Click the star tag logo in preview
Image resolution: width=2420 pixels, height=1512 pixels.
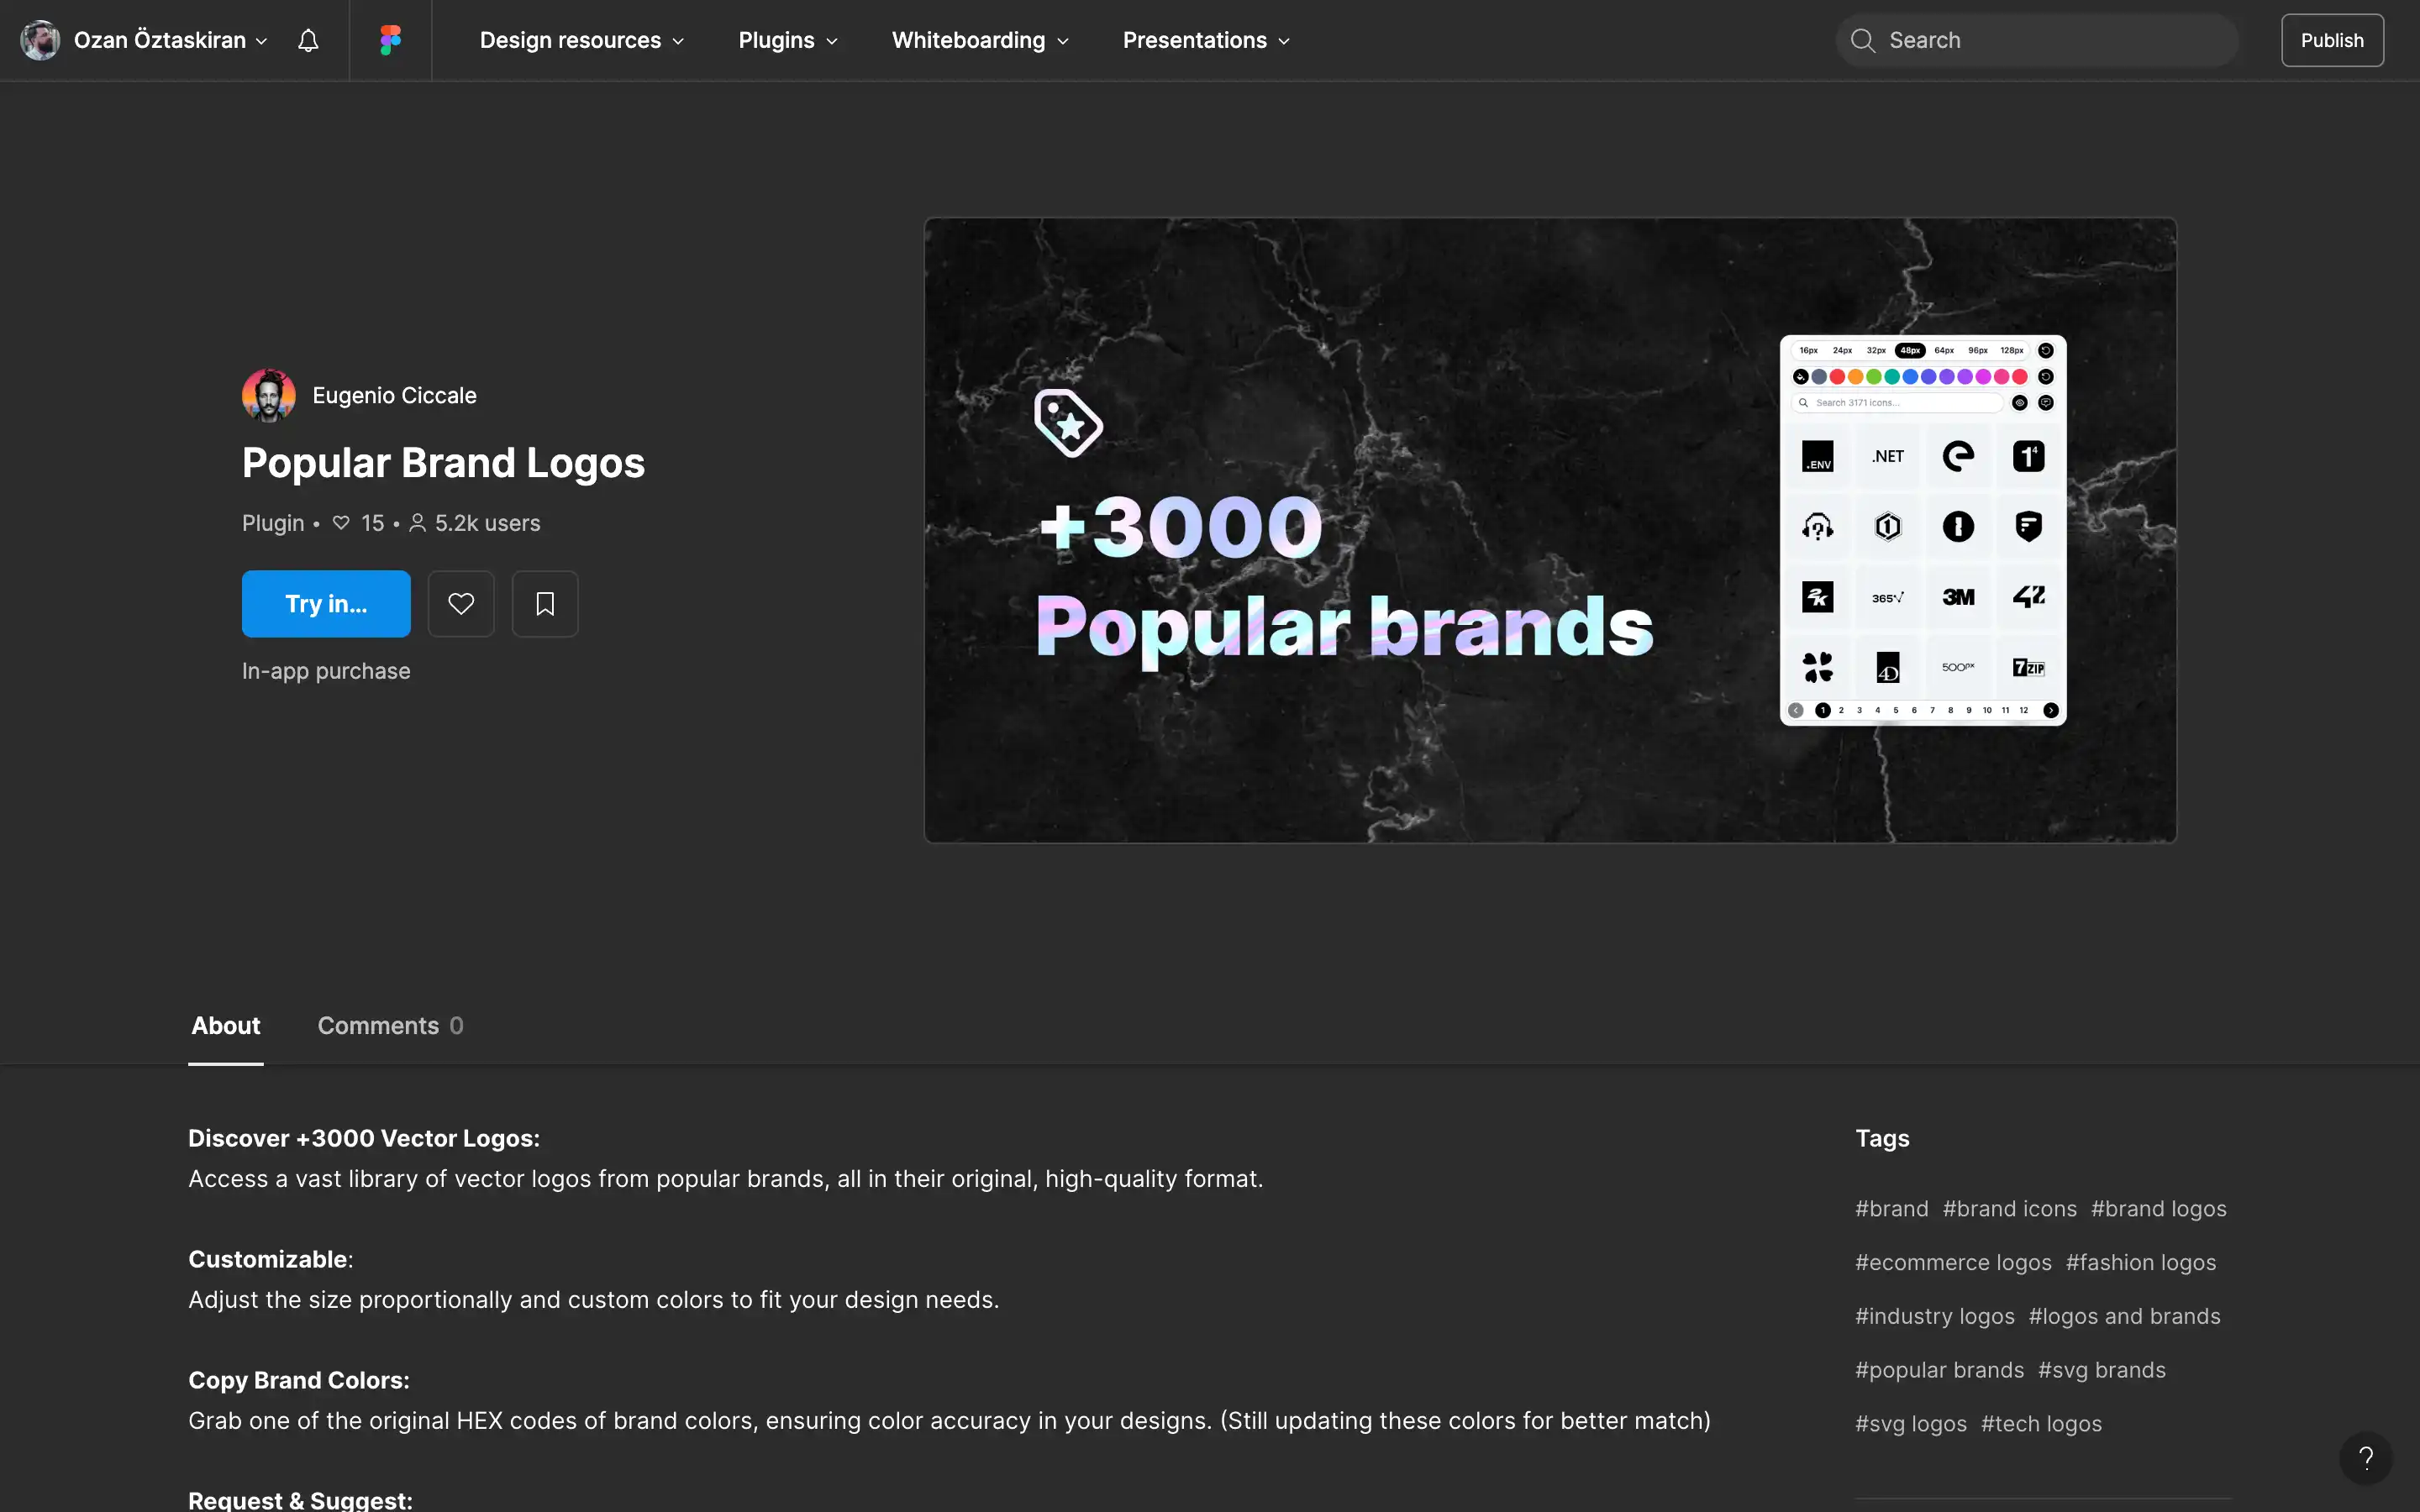1068,423
